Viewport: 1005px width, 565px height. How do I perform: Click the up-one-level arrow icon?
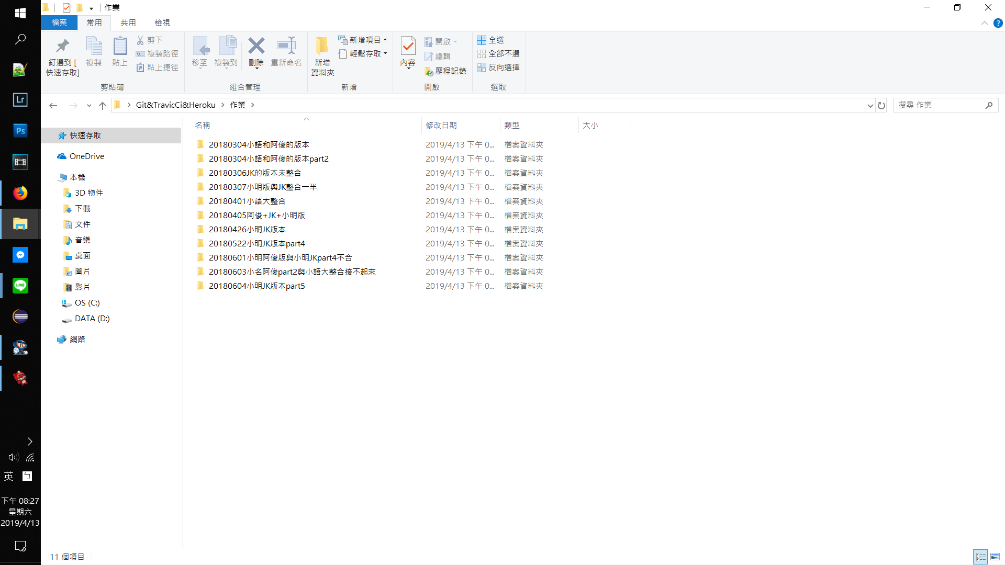tap(103, 105)
